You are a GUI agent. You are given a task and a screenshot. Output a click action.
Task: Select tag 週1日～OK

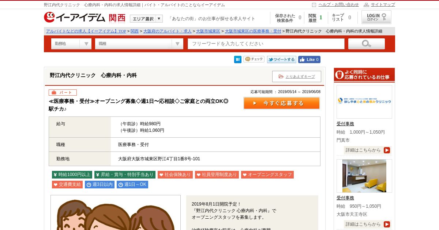pyautogui.click(x=132, y=184)
